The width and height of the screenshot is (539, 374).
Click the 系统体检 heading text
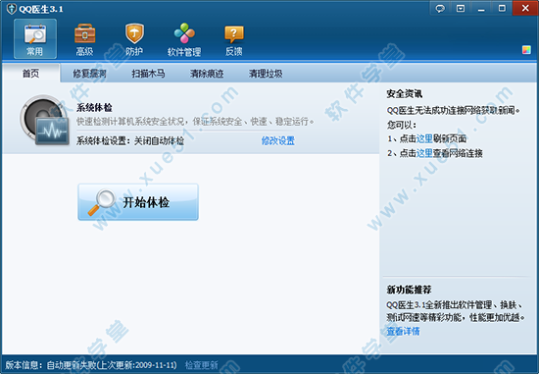[94, 107]
